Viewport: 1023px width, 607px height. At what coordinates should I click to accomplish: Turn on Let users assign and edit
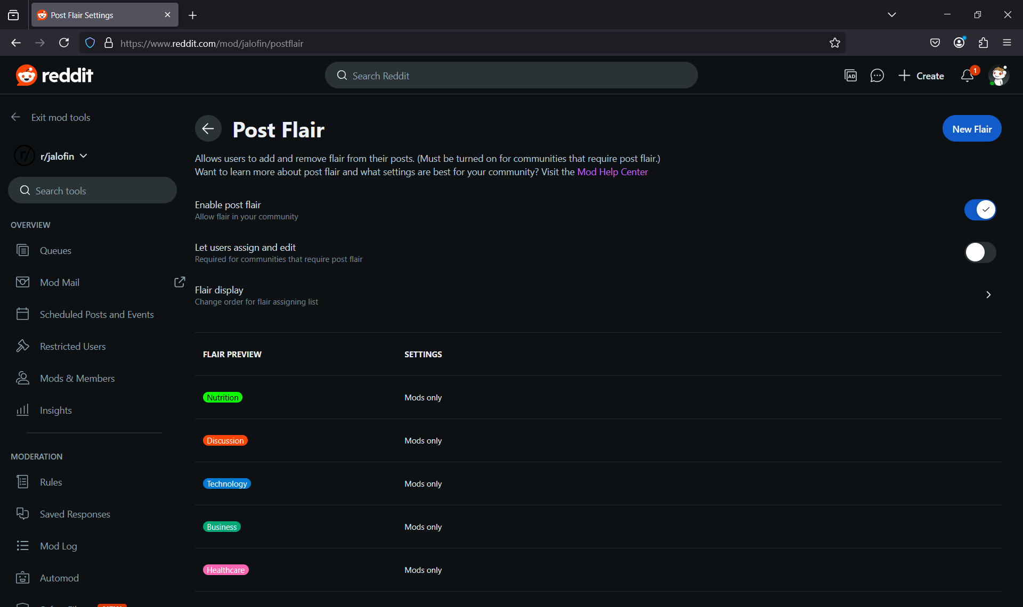point(980,252)
